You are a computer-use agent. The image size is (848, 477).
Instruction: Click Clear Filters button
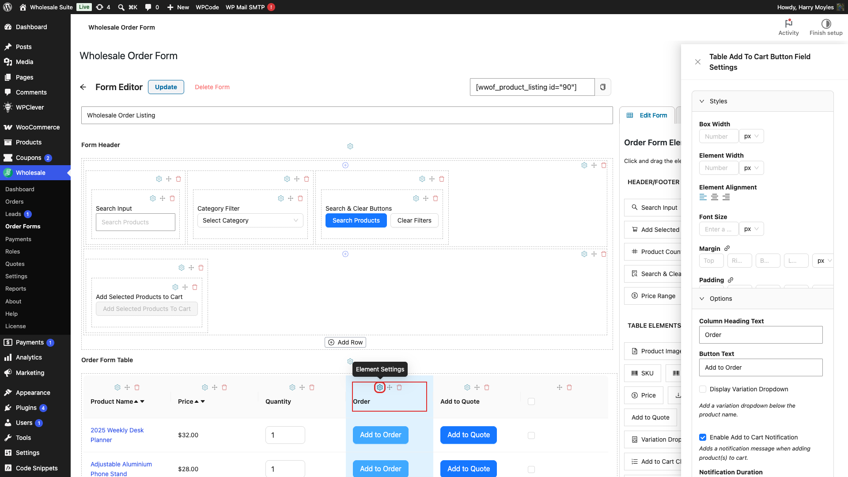click(x=414, y=220)
